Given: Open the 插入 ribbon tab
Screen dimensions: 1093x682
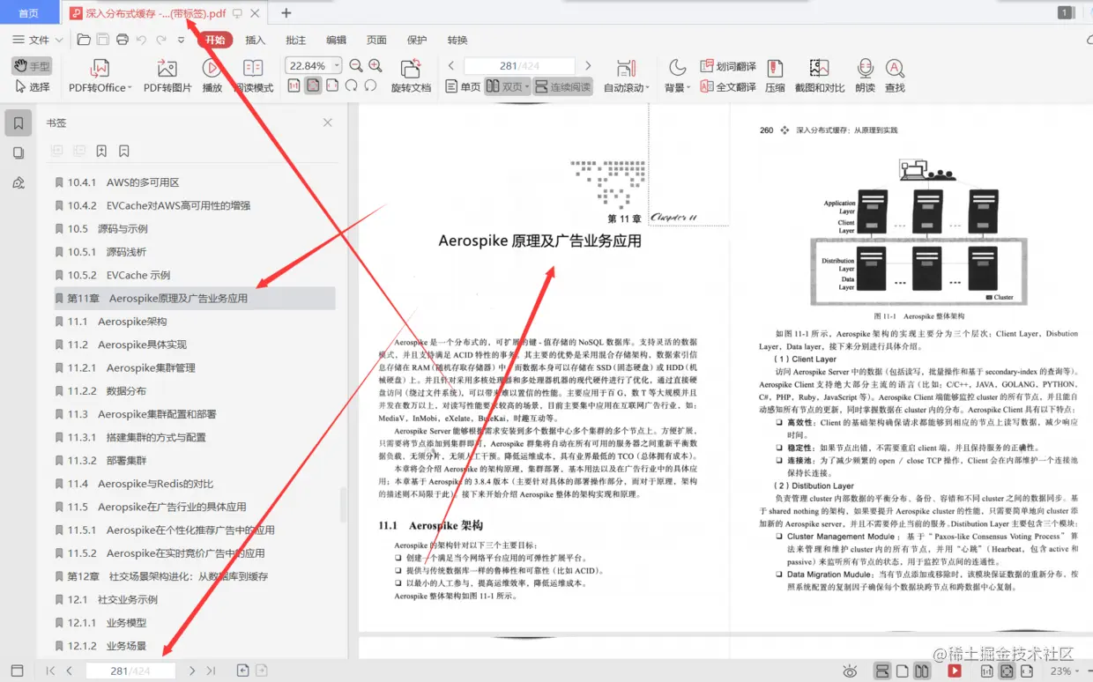Looking at the screenshot, I should coord(255,40).
